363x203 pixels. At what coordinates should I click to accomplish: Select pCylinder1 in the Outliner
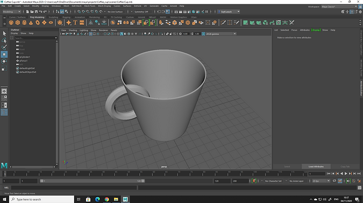coord(25,57)
